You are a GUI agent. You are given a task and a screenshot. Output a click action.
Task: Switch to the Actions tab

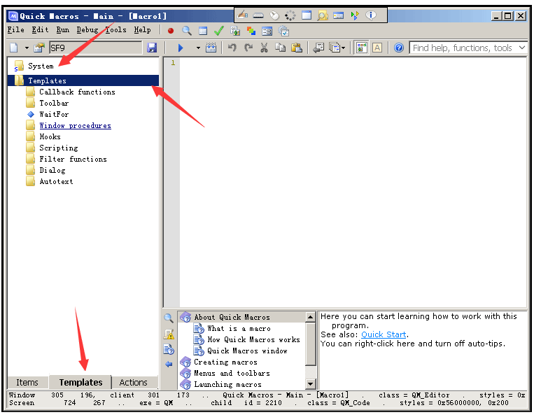click(133, 382)
